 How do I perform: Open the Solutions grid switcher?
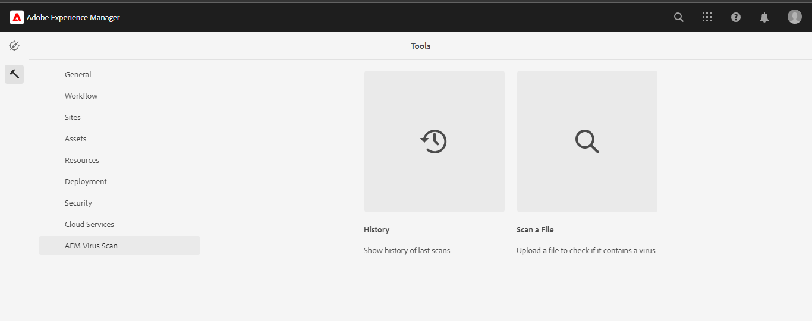[x=707, y=17]
